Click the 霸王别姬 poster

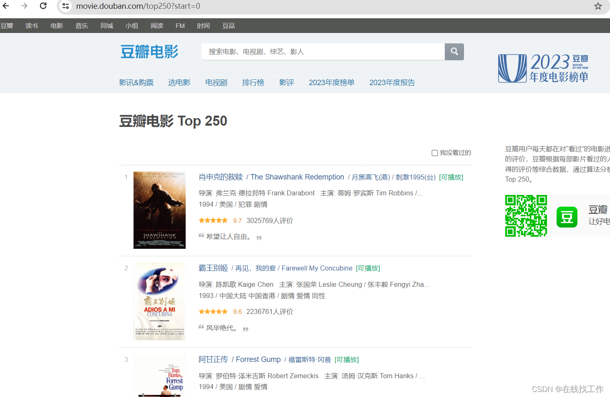click(x=159, y=301)
